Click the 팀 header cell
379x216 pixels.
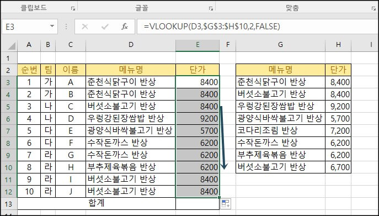[x=48, y=70]
